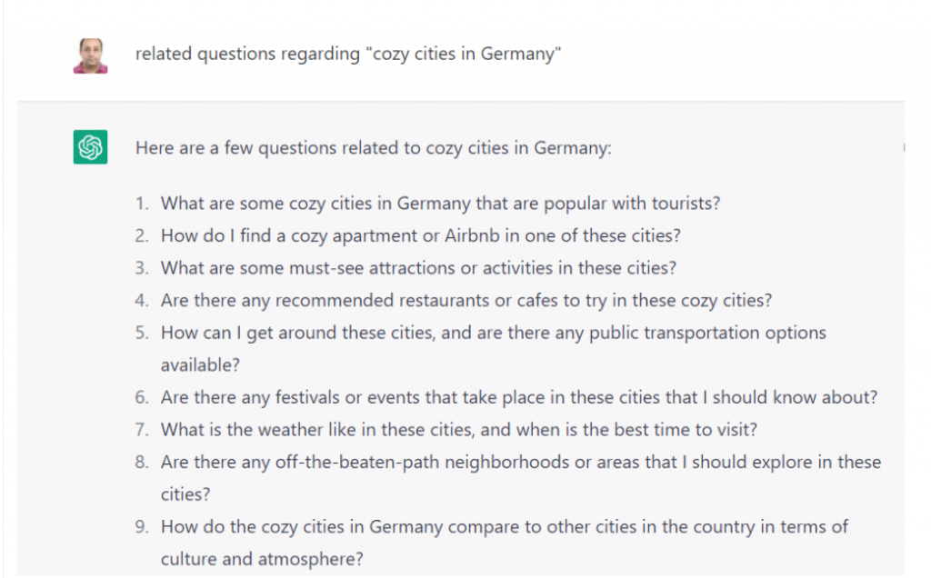Screen dimensions: 931x578
Task: Select question 1 about popular tourist cities
Action: (x=440, y=204)
